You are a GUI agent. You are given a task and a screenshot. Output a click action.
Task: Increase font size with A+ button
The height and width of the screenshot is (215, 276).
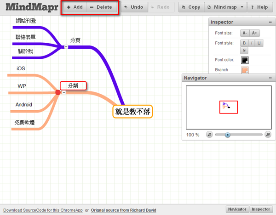tap(254, 33)
